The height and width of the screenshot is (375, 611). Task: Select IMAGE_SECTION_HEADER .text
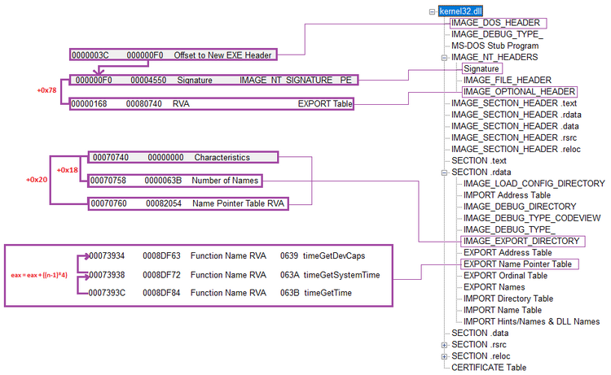point(514,103)
